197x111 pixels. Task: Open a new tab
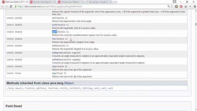pos(115,2)
